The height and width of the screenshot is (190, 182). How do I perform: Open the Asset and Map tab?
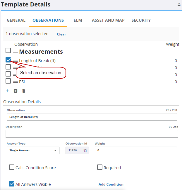tap(108, 20)
